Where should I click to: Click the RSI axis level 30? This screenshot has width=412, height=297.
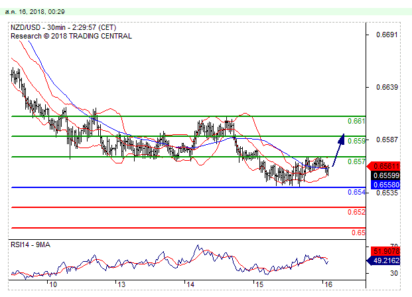pos(394,273)
